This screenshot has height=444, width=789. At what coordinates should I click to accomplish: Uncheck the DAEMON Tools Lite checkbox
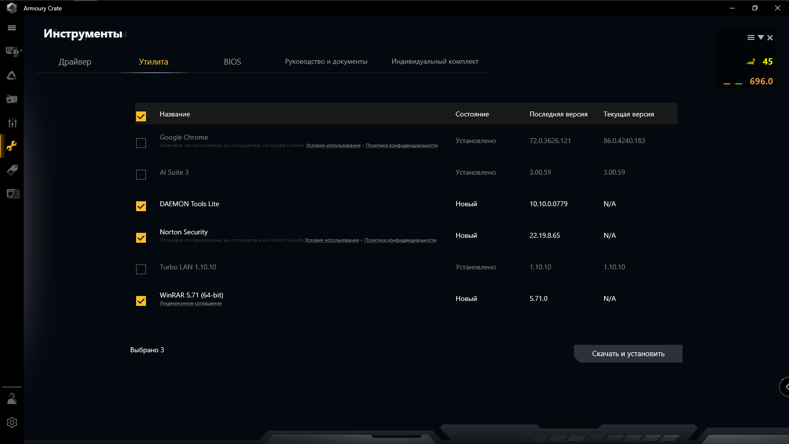(141, 206)
